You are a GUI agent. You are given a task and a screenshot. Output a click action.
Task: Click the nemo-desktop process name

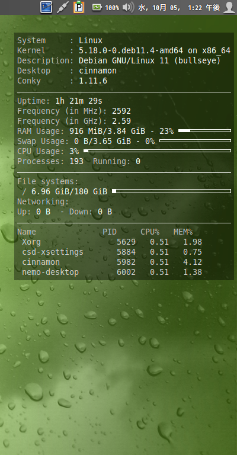coord(50,272)
